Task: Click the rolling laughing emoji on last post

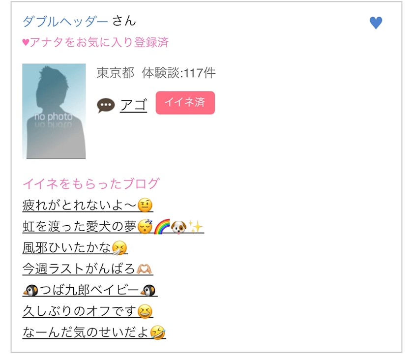Action: (158, 332)
